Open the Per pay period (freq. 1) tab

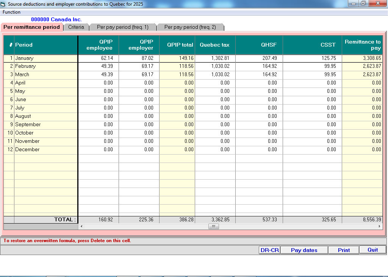pyautogui.click(x=122, y=27)
